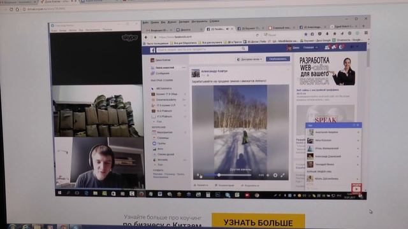Open Facebook friend requests icon
This screenshot has height=229, width=408.
tap(327, 47)
